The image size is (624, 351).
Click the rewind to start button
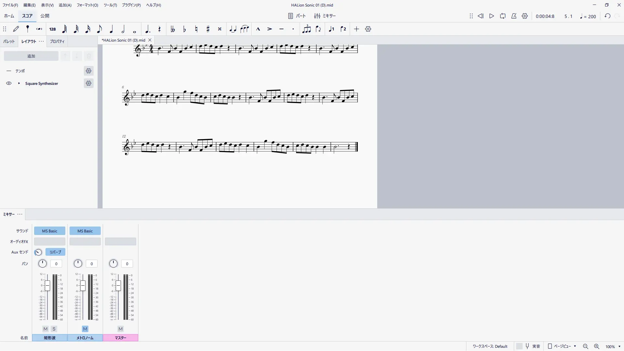click(480, 16)
